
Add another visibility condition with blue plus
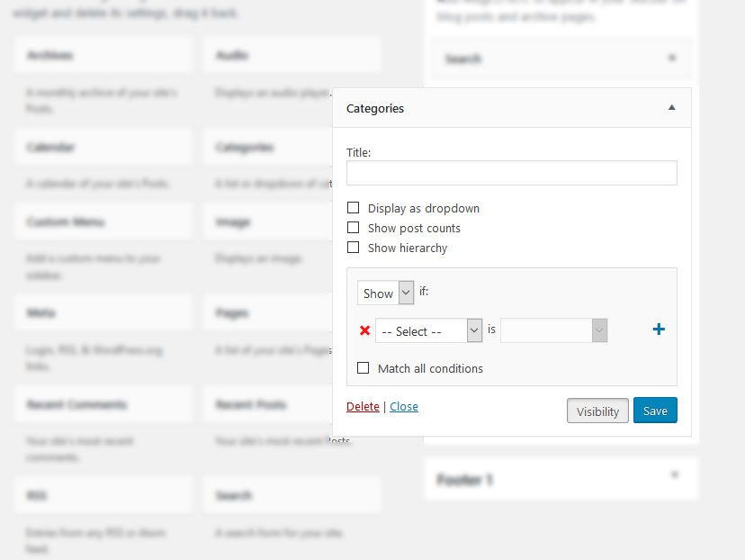tap(659, 329)
